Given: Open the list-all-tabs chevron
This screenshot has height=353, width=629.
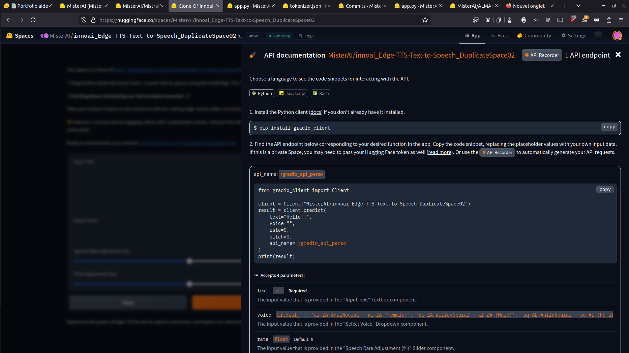Looking at the screenshot, I should click(x=578, y=6).
